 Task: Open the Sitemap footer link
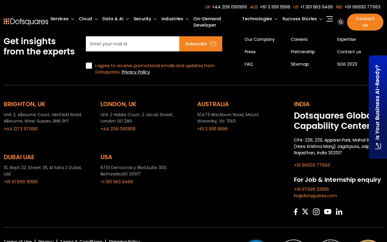300,64
